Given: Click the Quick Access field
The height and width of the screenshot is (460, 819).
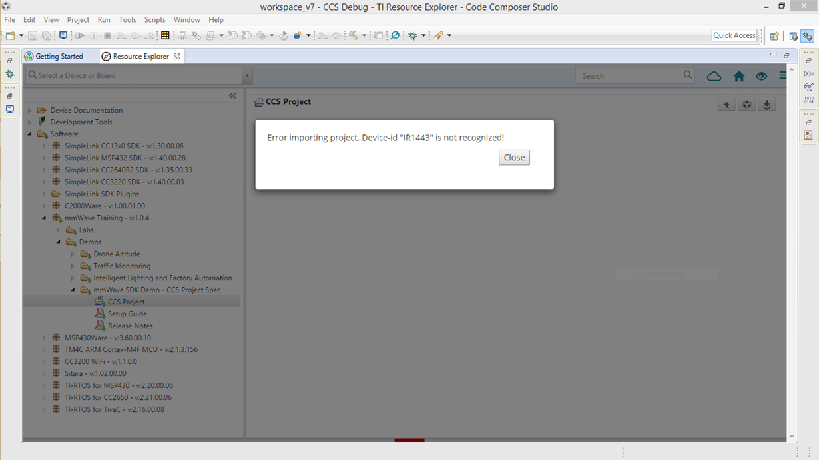Looking at the screenshot, I should 734,35.
